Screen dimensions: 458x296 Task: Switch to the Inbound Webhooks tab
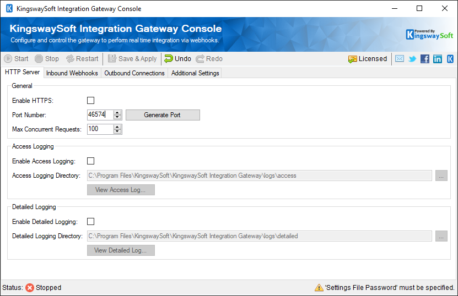coord(72,73)
